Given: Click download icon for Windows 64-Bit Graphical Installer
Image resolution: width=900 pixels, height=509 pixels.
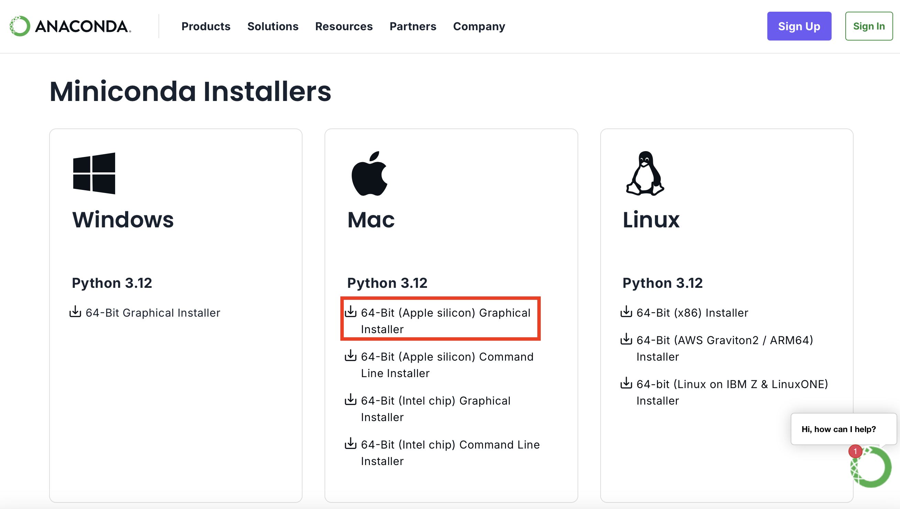Looking at the screenshot, I should point(75,312).
